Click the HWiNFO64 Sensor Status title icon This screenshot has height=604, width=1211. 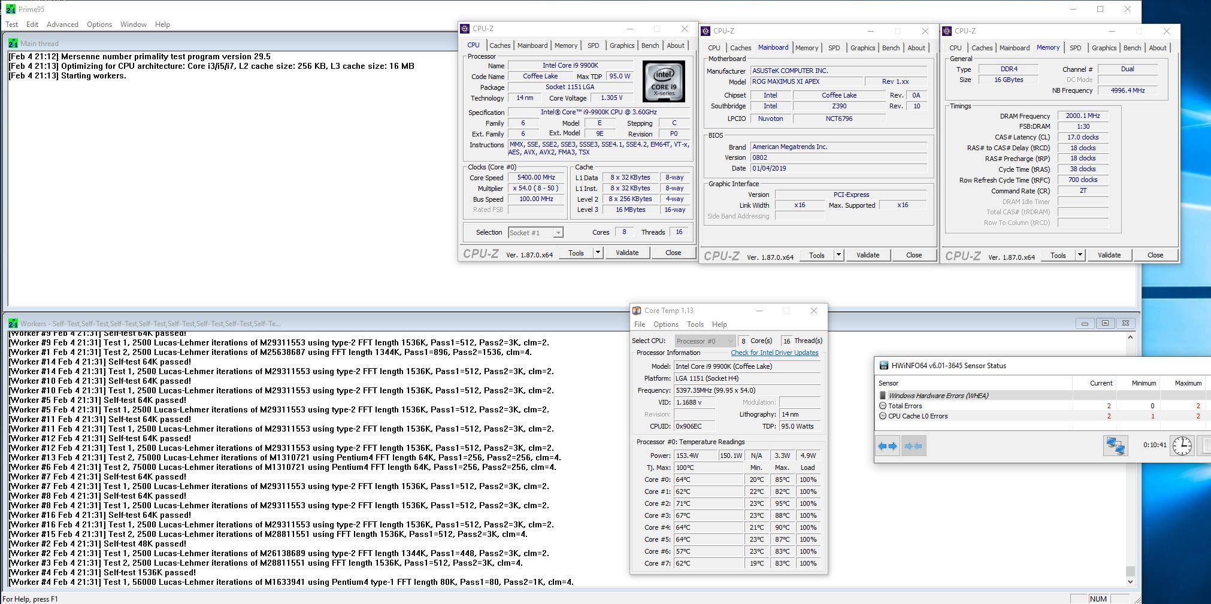click(x=883, y=366)
